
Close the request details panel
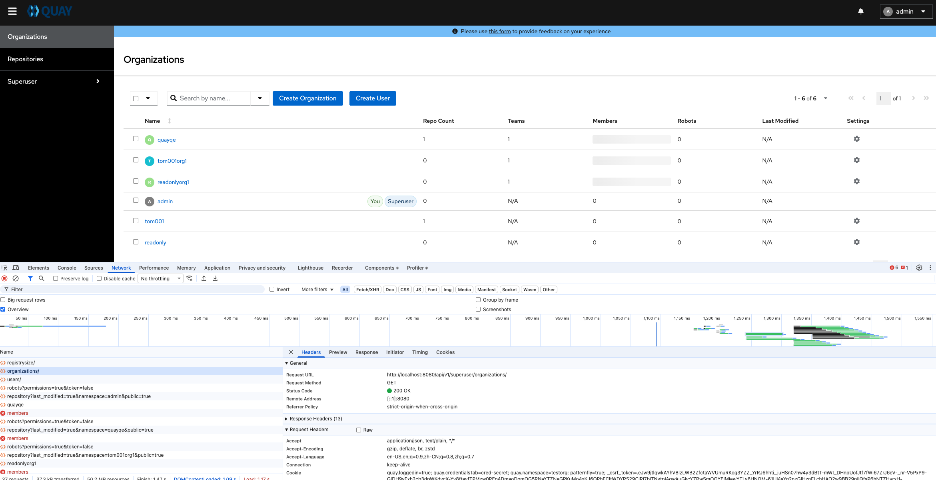(291, 352)
